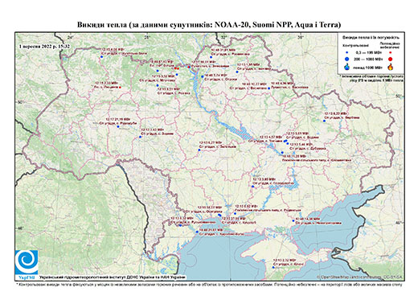Click the date stamp 1 вересня 2022
The width and height of the screenshot is (418, 296).
[x=44, y=46]
